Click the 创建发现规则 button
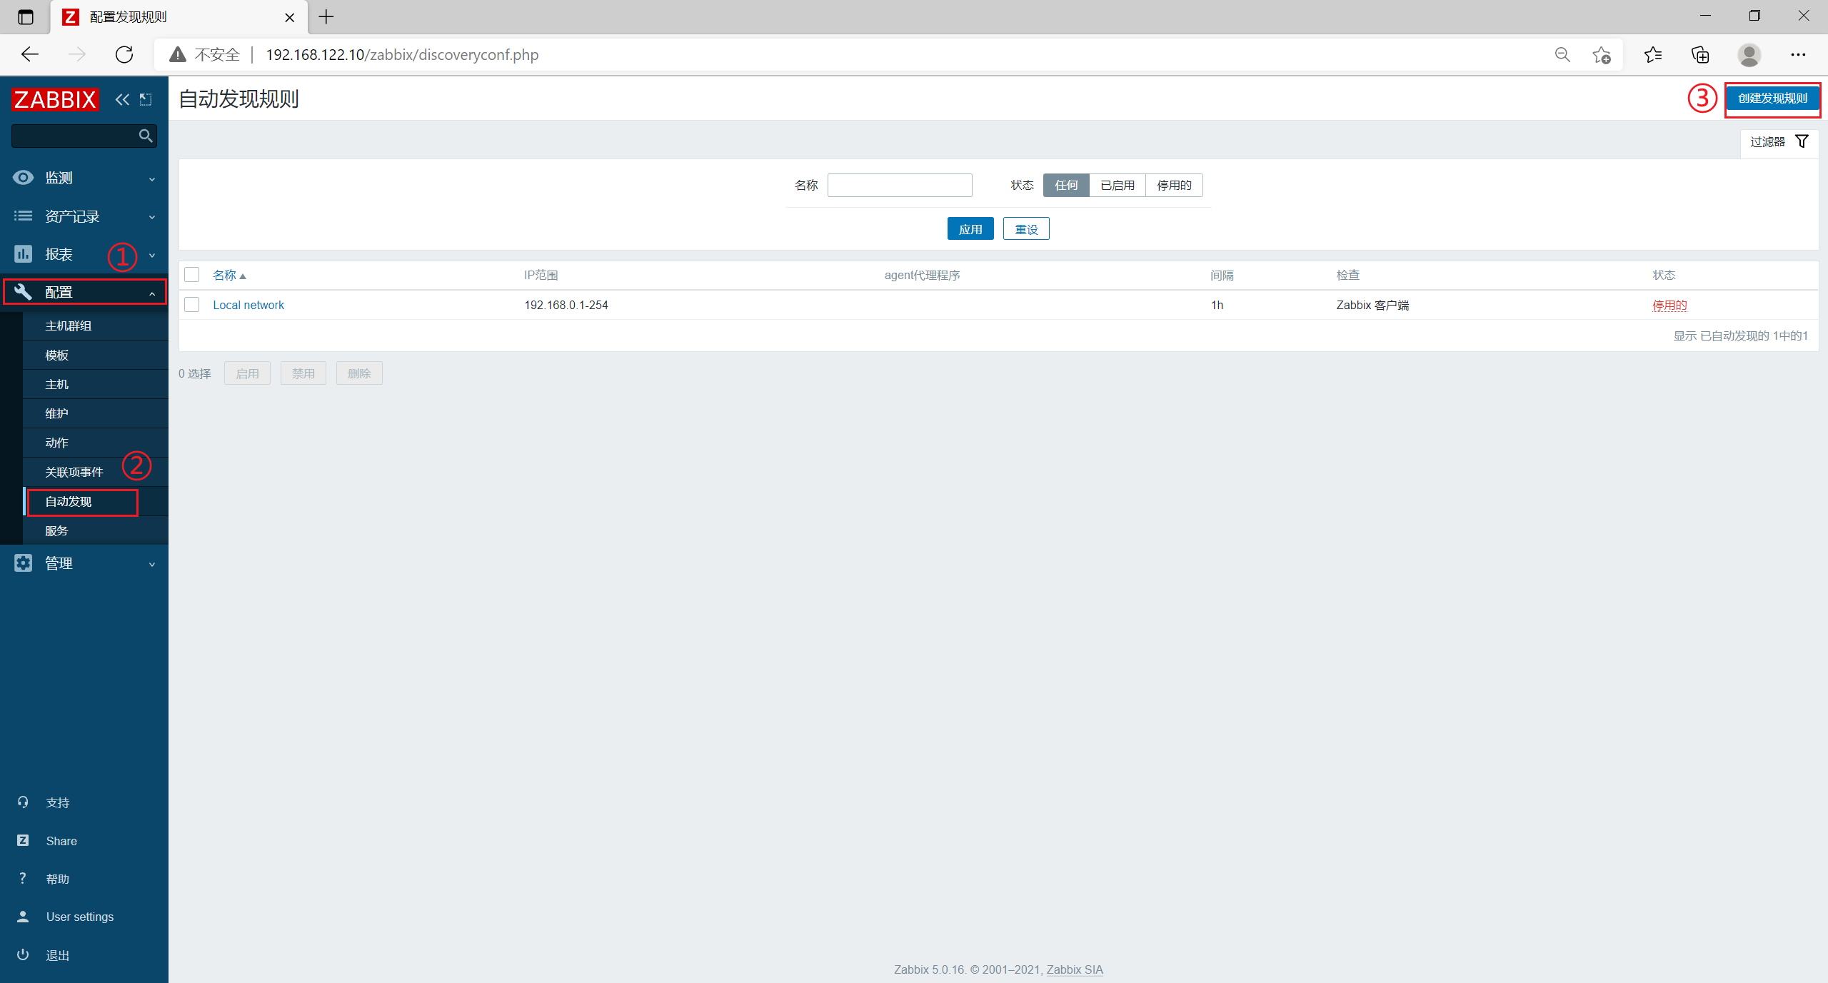 coord(1772,99)
